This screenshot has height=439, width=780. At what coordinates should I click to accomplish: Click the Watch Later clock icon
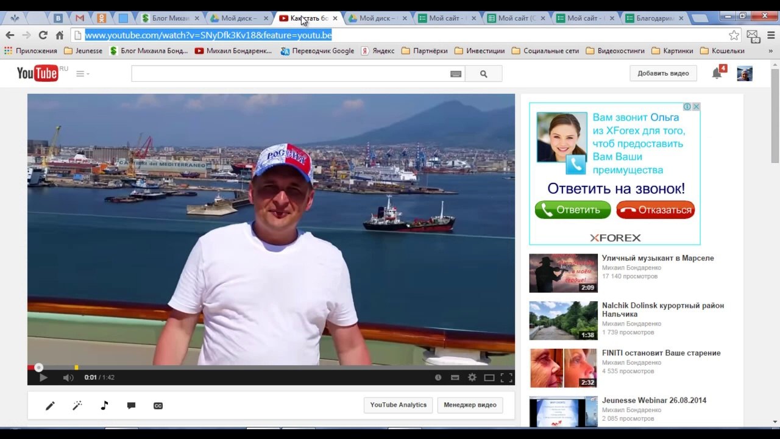[438, 377]
